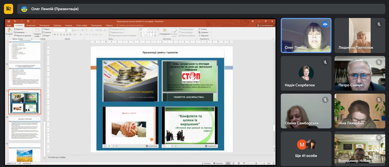Click ribbon display options icon in title bar

click(x=252, y=21)
